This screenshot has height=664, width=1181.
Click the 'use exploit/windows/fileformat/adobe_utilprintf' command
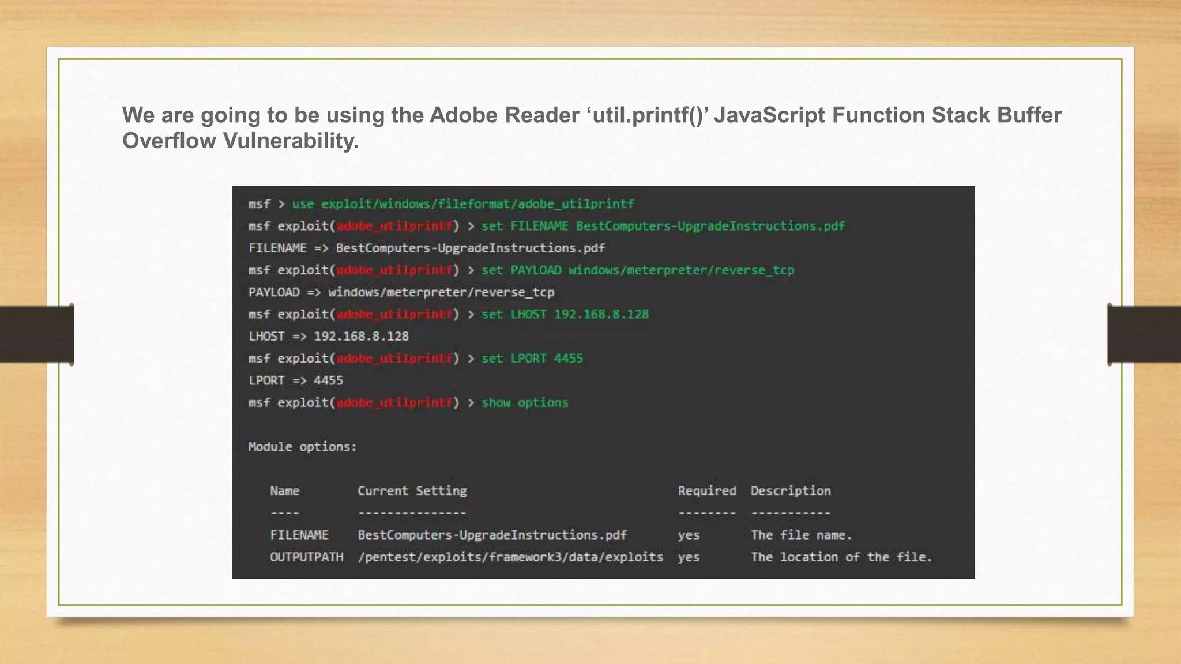tap(462, 204)
